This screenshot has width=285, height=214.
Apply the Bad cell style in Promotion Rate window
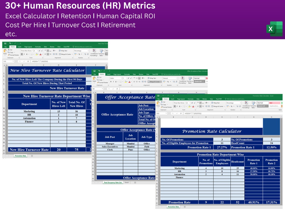[274, 103]
